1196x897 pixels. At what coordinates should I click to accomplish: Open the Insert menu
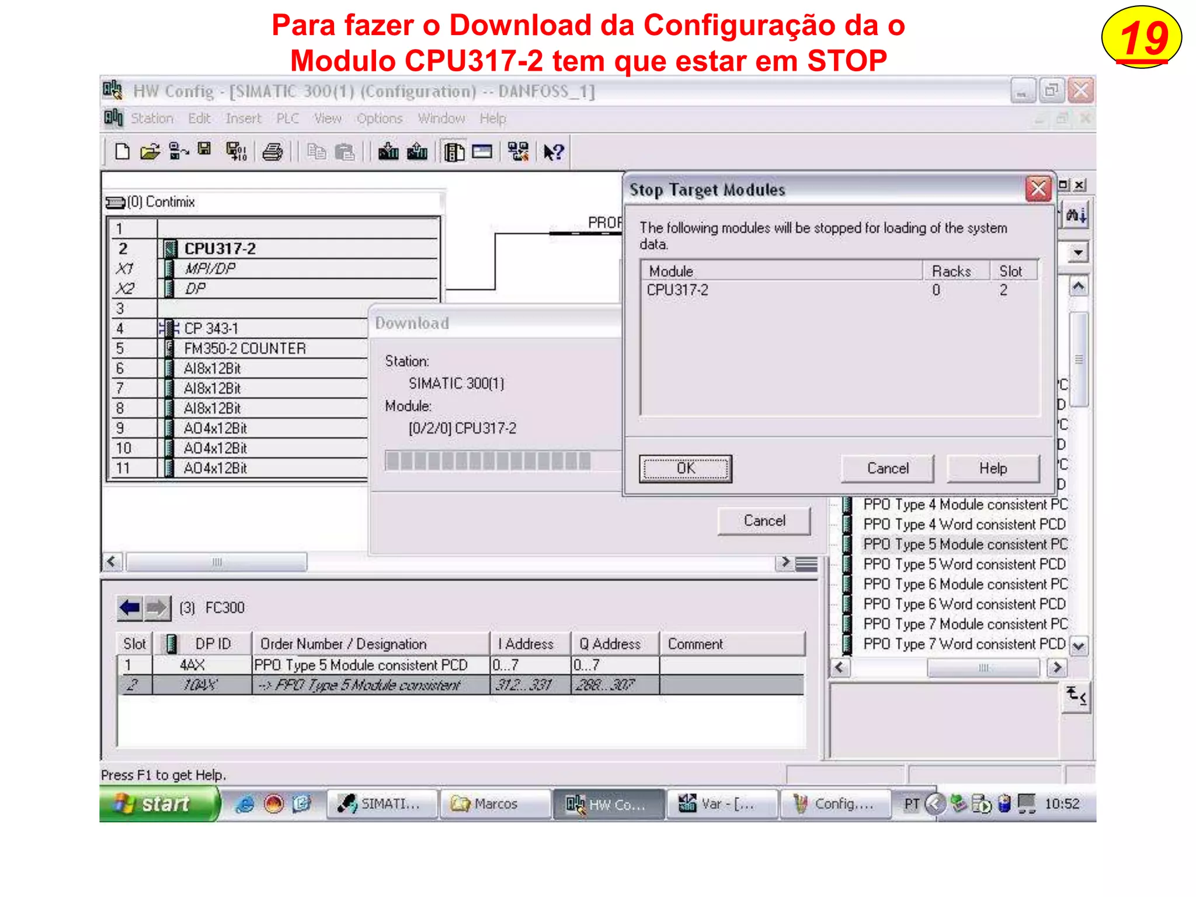point(243,119)
